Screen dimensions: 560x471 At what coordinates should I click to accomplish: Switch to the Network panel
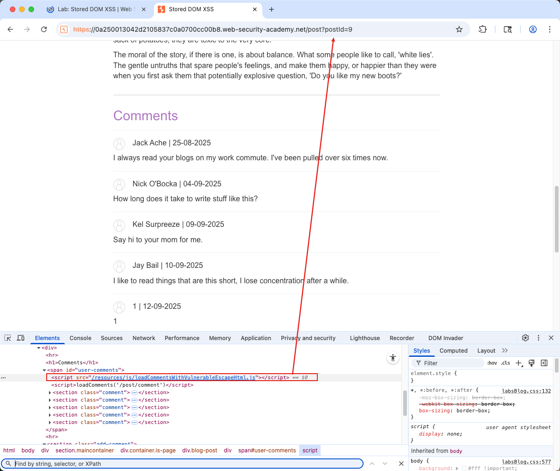point(144,338)
